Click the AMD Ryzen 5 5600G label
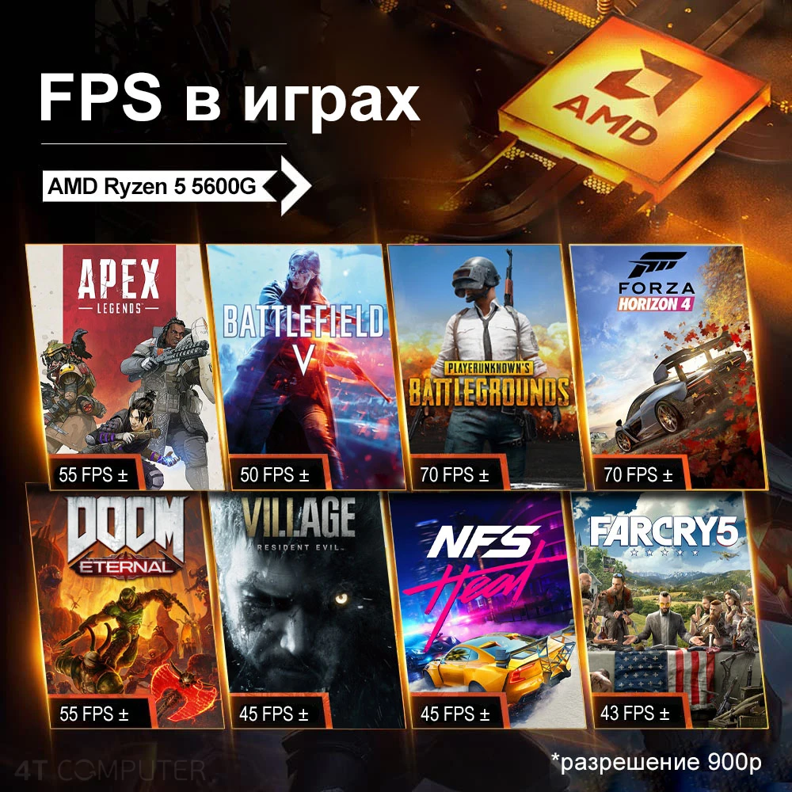The image size is (792, 792). click(153, 186)
